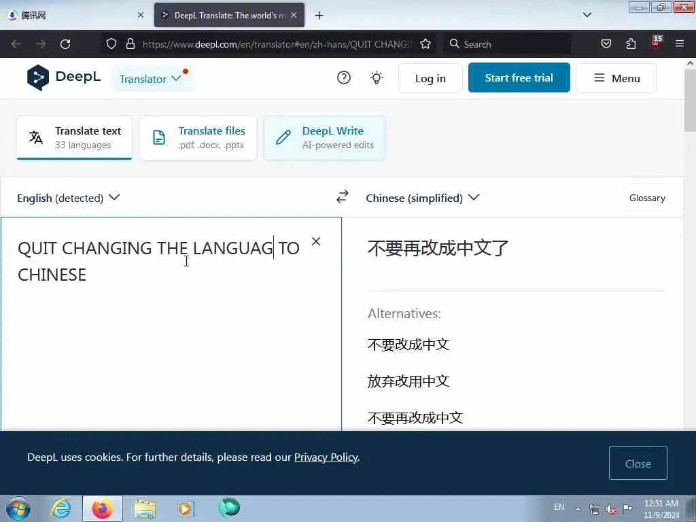Choose alternative 不要改成中文
Screen dimensions: 696x522
coord(408,345)
